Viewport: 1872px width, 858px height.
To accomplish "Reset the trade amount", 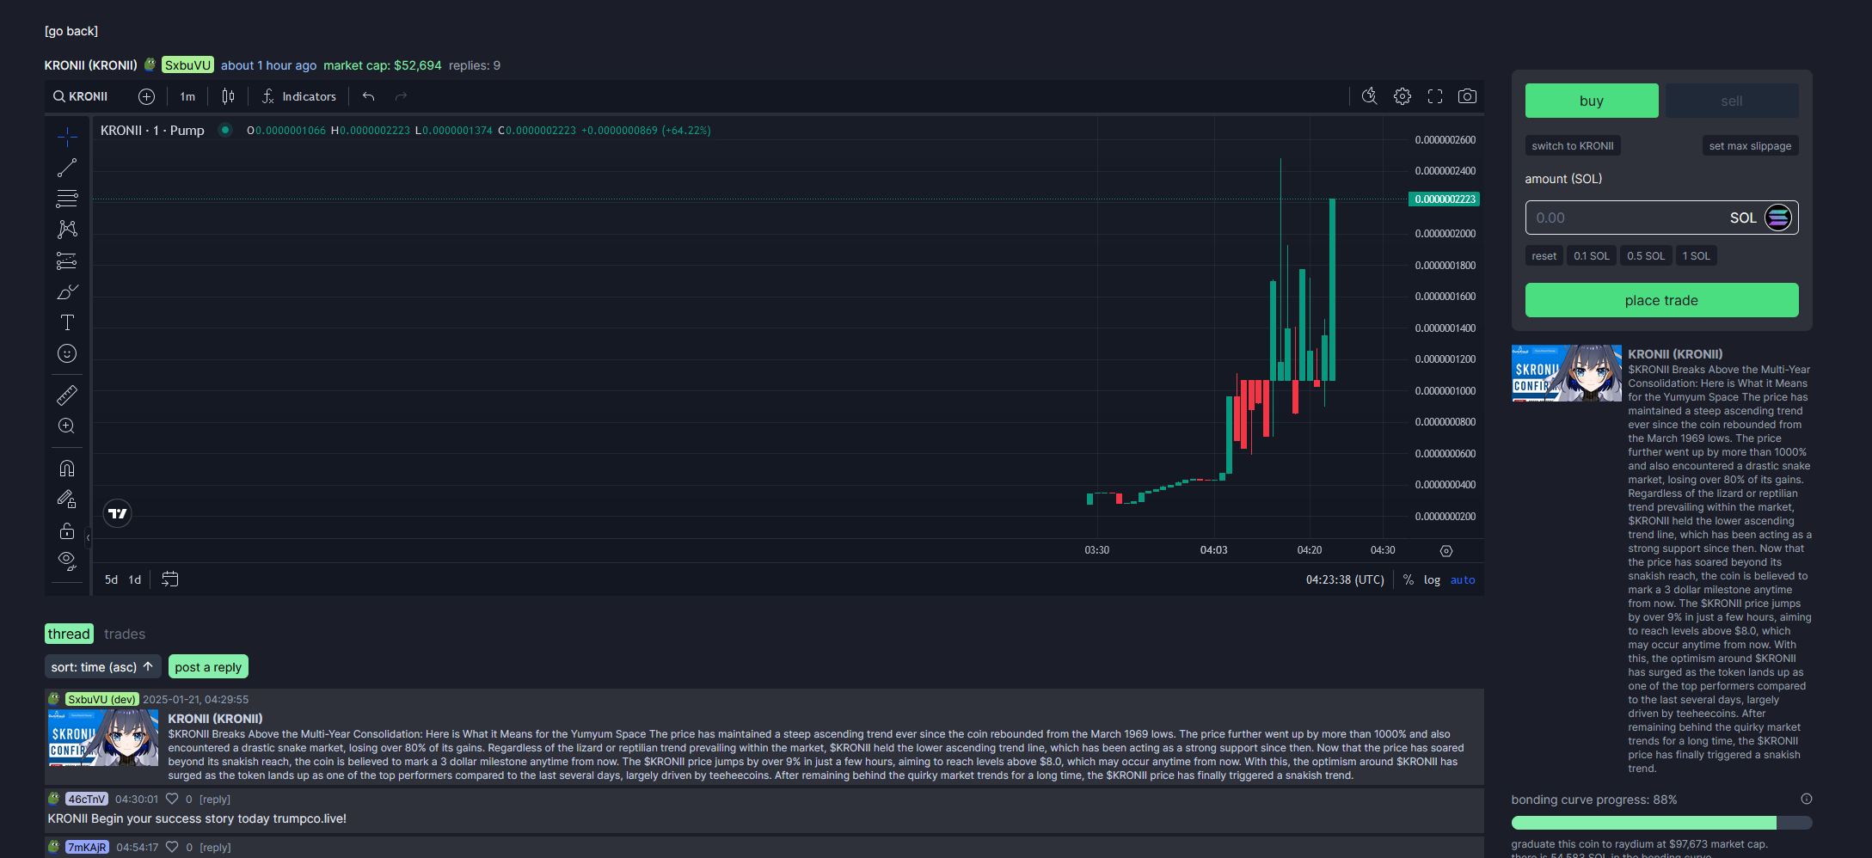I will [x=1544, y=256].
